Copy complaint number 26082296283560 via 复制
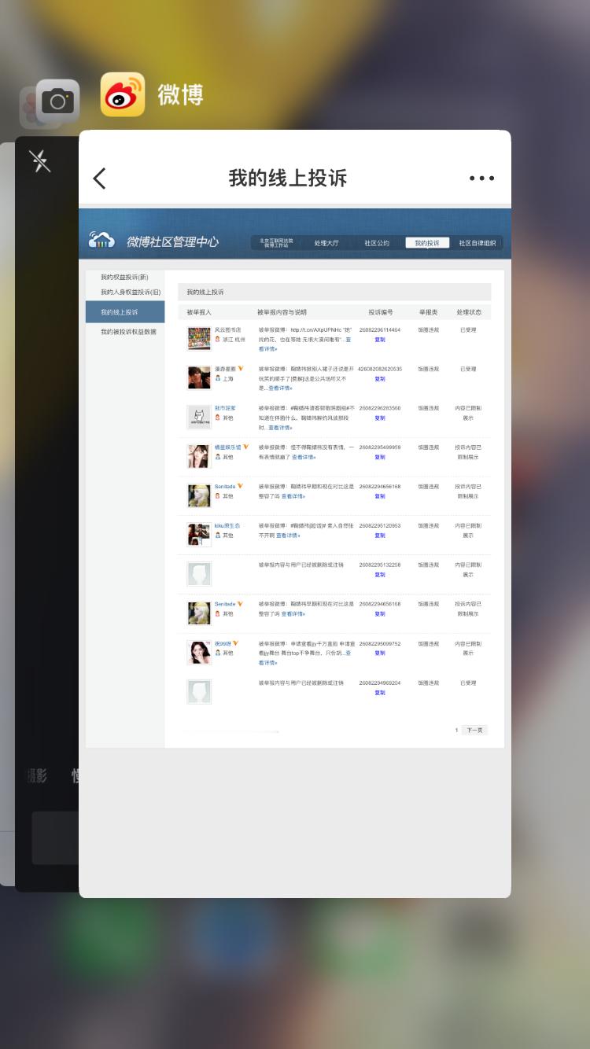Viewport: 590px width, 1049px height. (x=380, y=418)
